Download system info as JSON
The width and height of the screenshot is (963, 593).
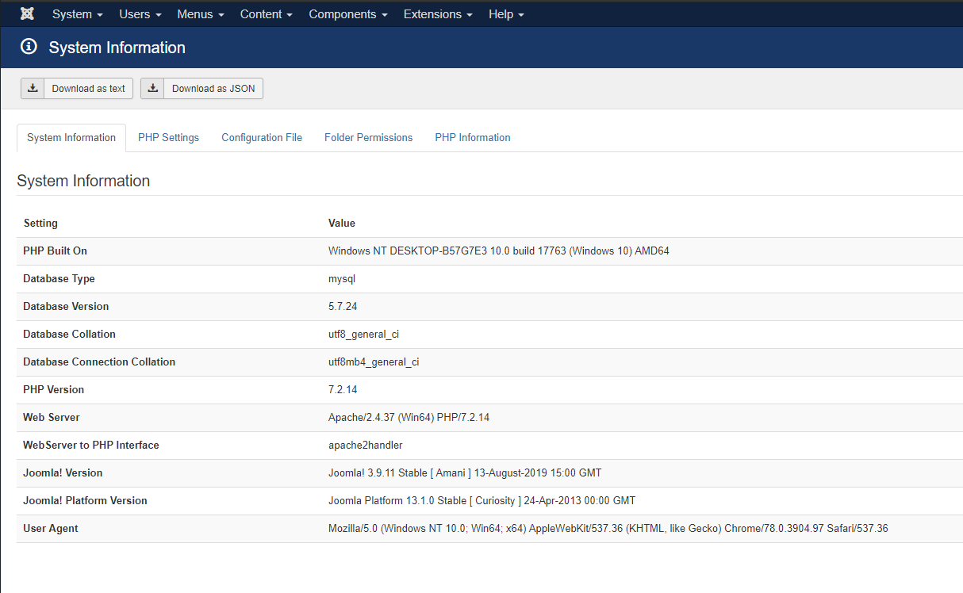coord(201,89)
